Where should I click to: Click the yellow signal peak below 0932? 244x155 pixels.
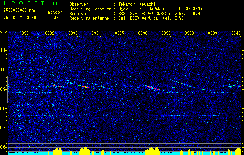pyautogui.click(x=57, y=152)
